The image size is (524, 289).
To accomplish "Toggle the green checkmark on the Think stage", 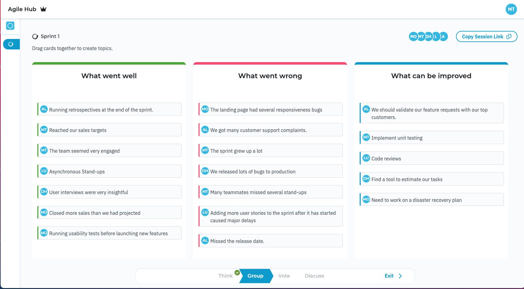I will tap(237, 273).
